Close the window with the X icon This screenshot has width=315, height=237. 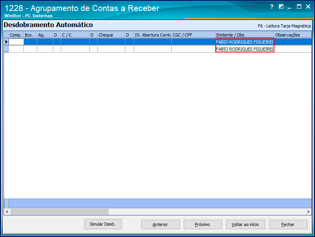tap(308, 7)
